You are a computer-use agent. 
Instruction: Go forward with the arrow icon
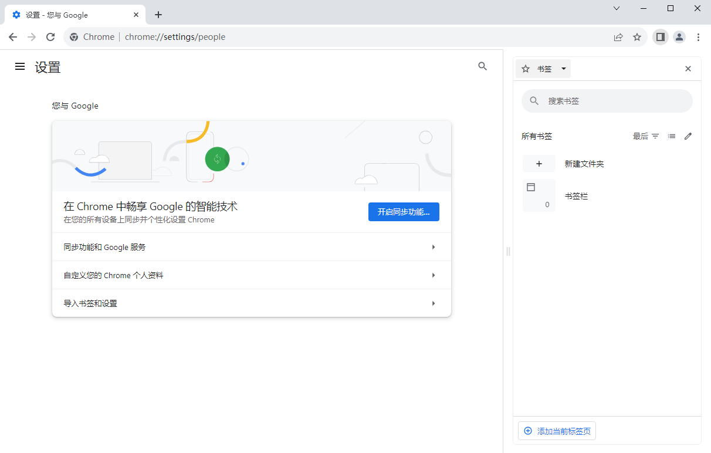coord(32,37)
